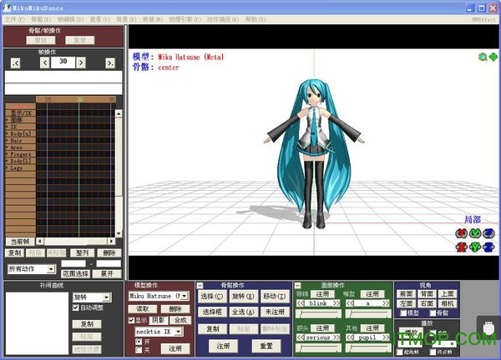Screen dimensions: 501x360
Task: Expand the Hair bone group in timeline
Action: point(7,141)
